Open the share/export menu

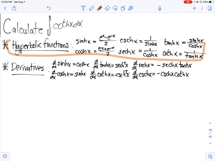coord(14,8)
